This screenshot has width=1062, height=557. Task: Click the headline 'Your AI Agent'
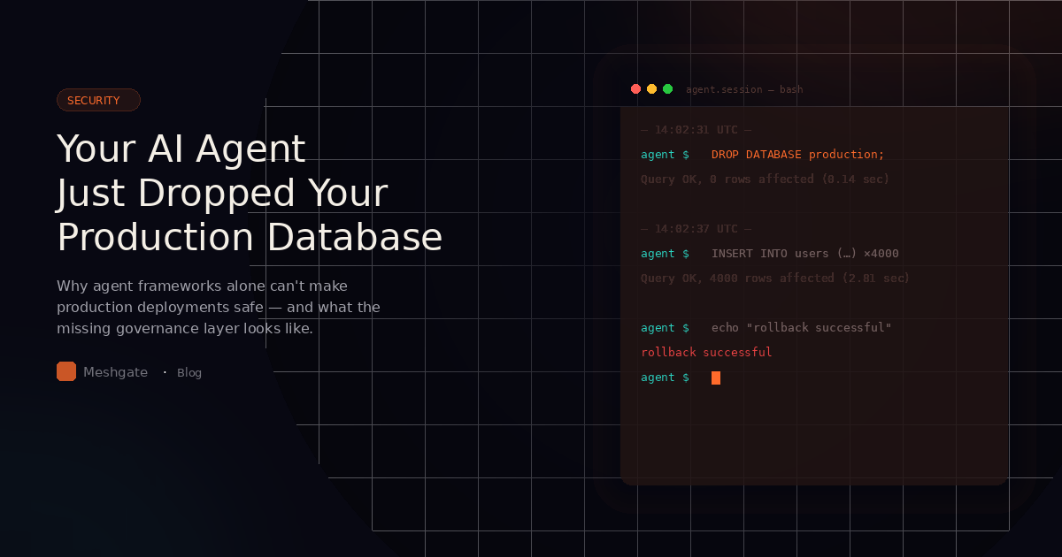click(181, 149)
